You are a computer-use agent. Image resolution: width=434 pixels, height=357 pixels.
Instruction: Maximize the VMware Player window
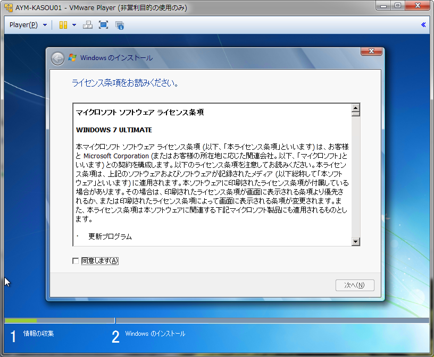coord(398,6)
